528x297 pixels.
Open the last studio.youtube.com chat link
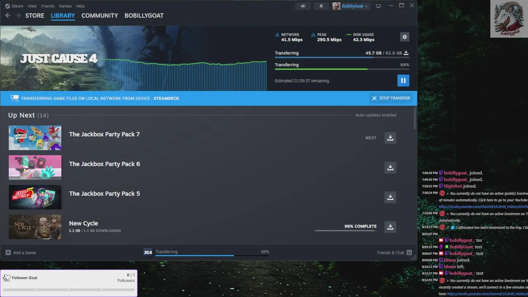488,294
